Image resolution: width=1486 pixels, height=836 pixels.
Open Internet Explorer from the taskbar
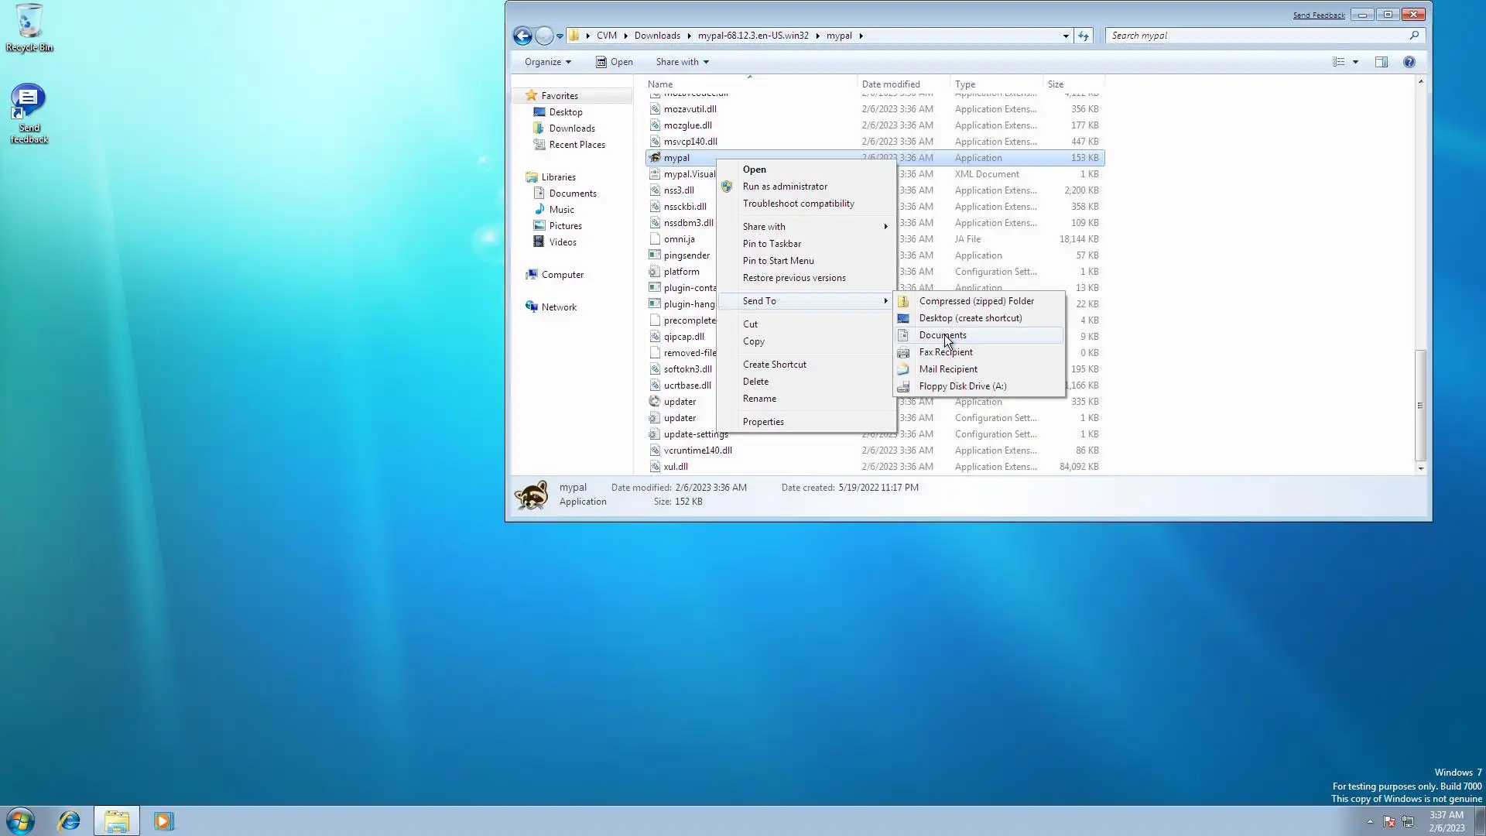[x=70, y=821]
